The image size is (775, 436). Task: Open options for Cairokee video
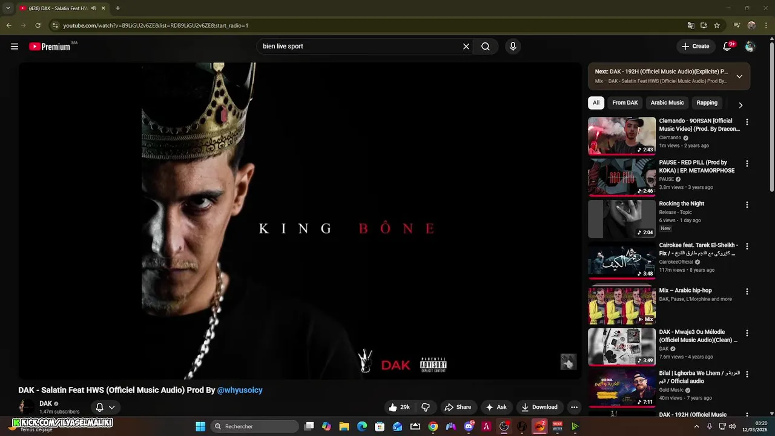coord(747,246)
